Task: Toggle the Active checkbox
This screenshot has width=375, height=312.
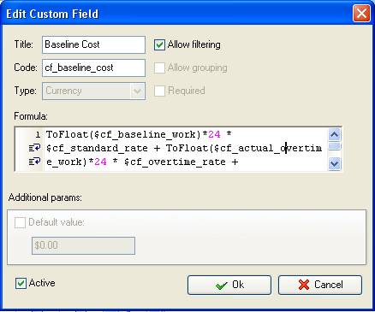Action: [x=21, y=284]
